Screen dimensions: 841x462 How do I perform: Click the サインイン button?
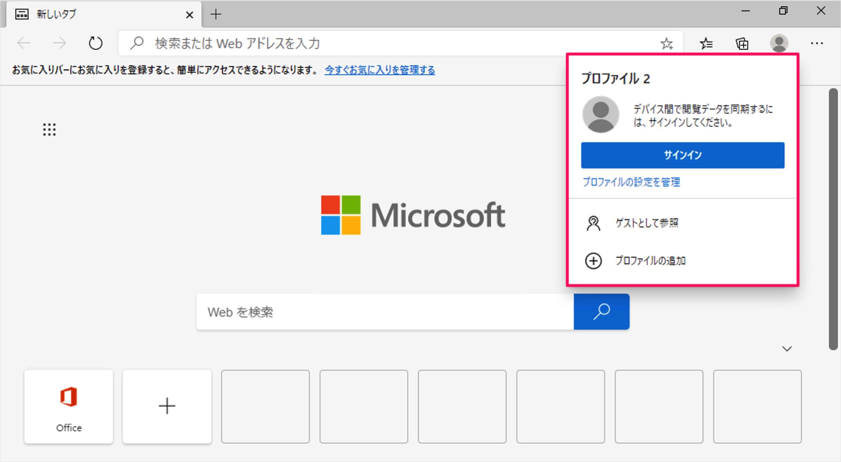pos(682,155)
